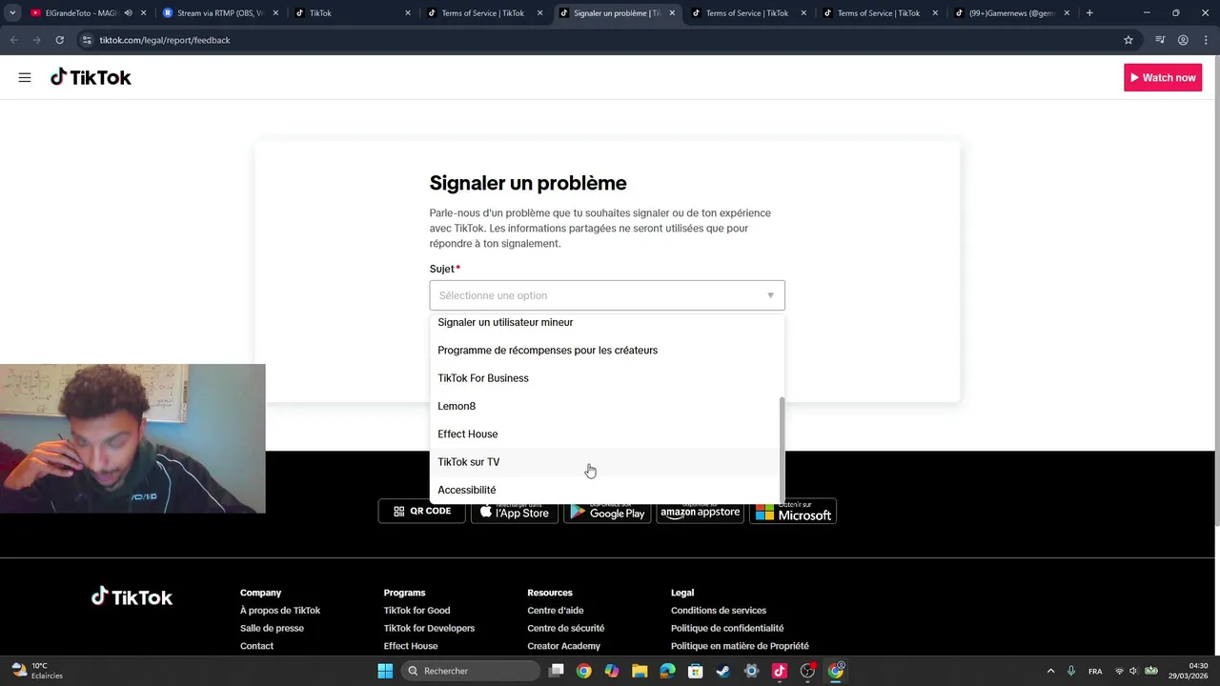Viewport: 1220px width, 686px height.
Task: Open Centre de sécurité link
Action: [x=566, y=628]
